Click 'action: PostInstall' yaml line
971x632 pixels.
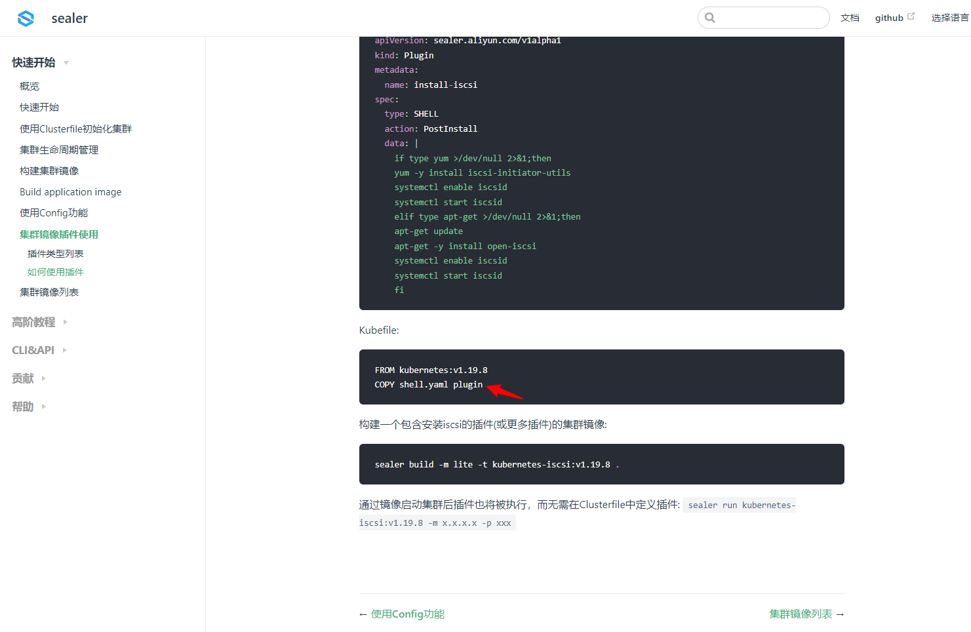(x=431, y=128)
